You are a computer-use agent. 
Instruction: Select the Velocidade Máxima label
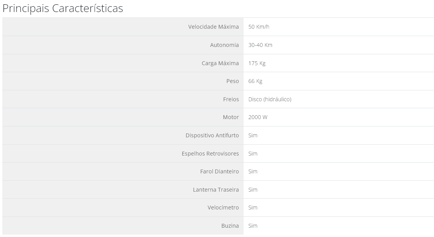(213, 27)
